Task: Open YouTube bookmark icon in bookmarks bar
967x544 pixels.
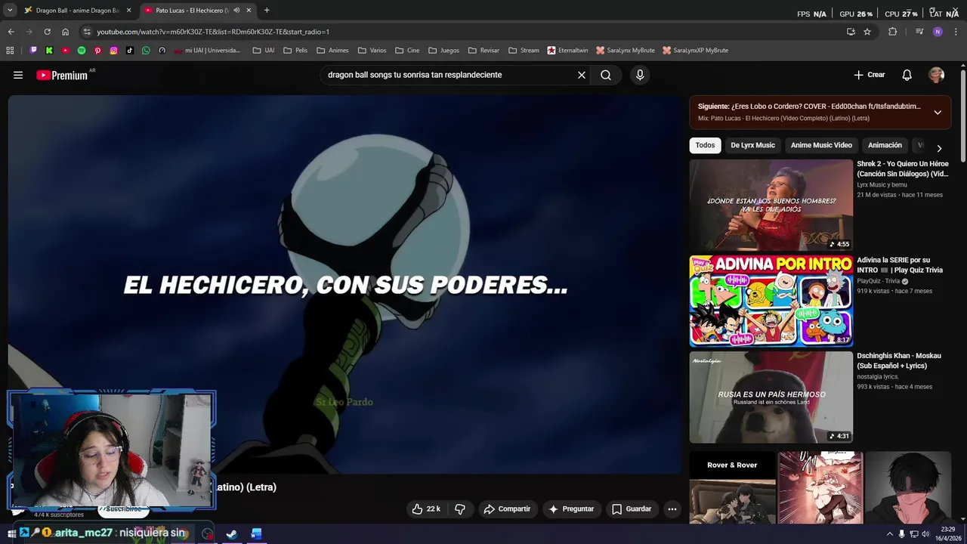Action: pos(66,51)
